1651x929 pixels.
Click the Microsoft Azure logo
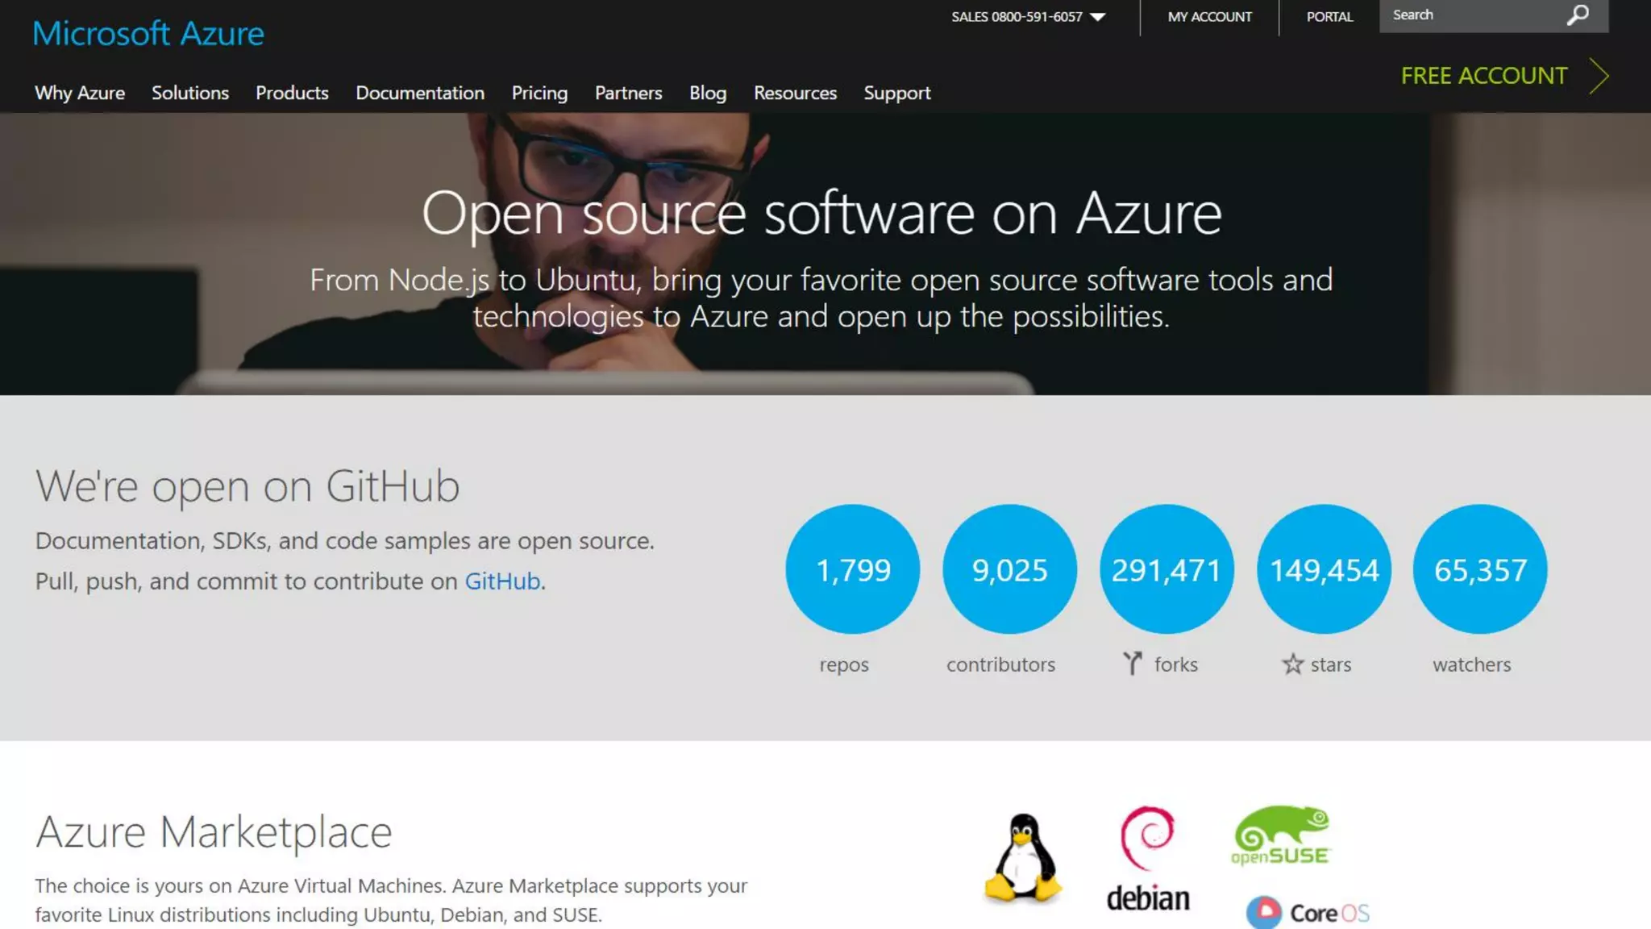[148, 33]
